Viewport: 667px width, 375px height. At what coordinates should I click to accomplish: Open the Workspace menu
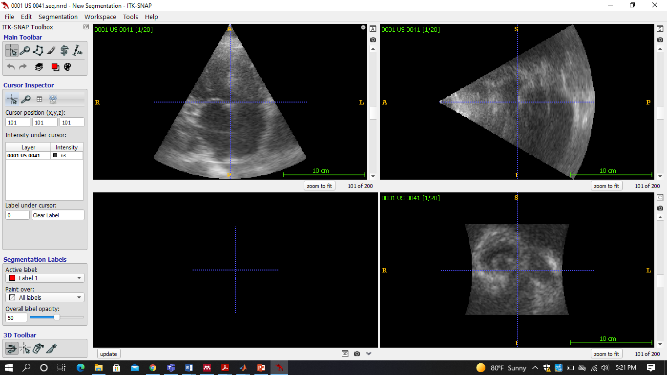[x=100, y=17]
